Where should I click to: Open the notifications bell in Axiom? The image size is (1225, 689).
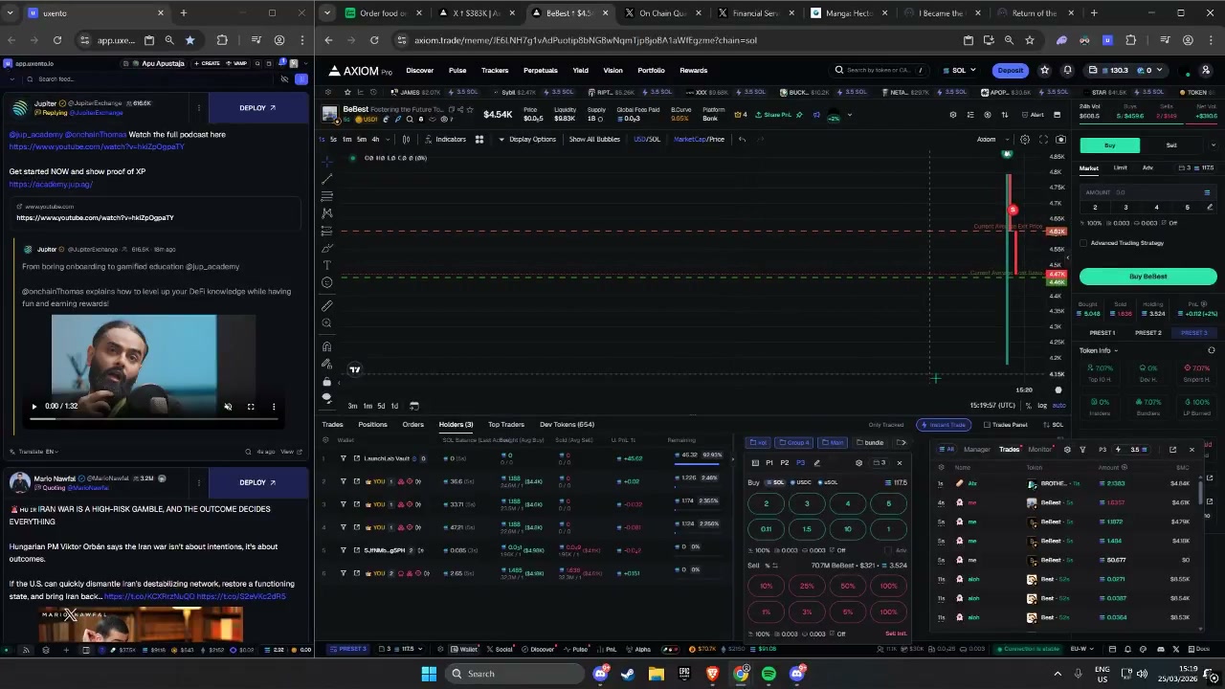(1067, 70)
